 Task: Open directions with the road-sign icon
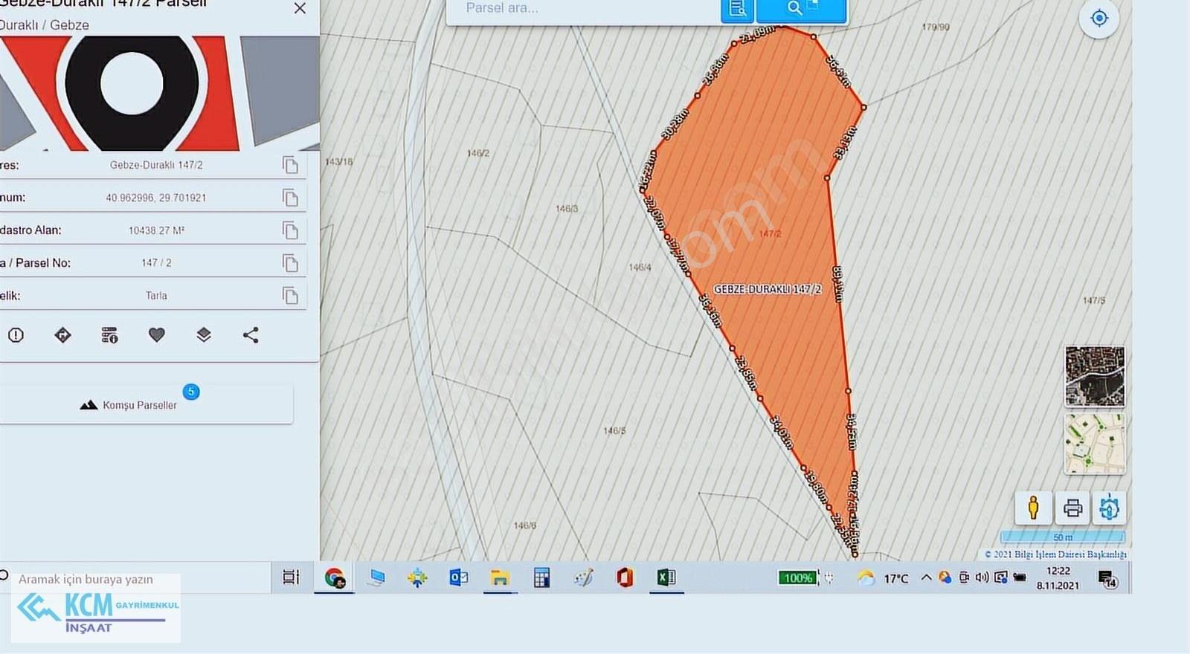click(x=62, y=335)
